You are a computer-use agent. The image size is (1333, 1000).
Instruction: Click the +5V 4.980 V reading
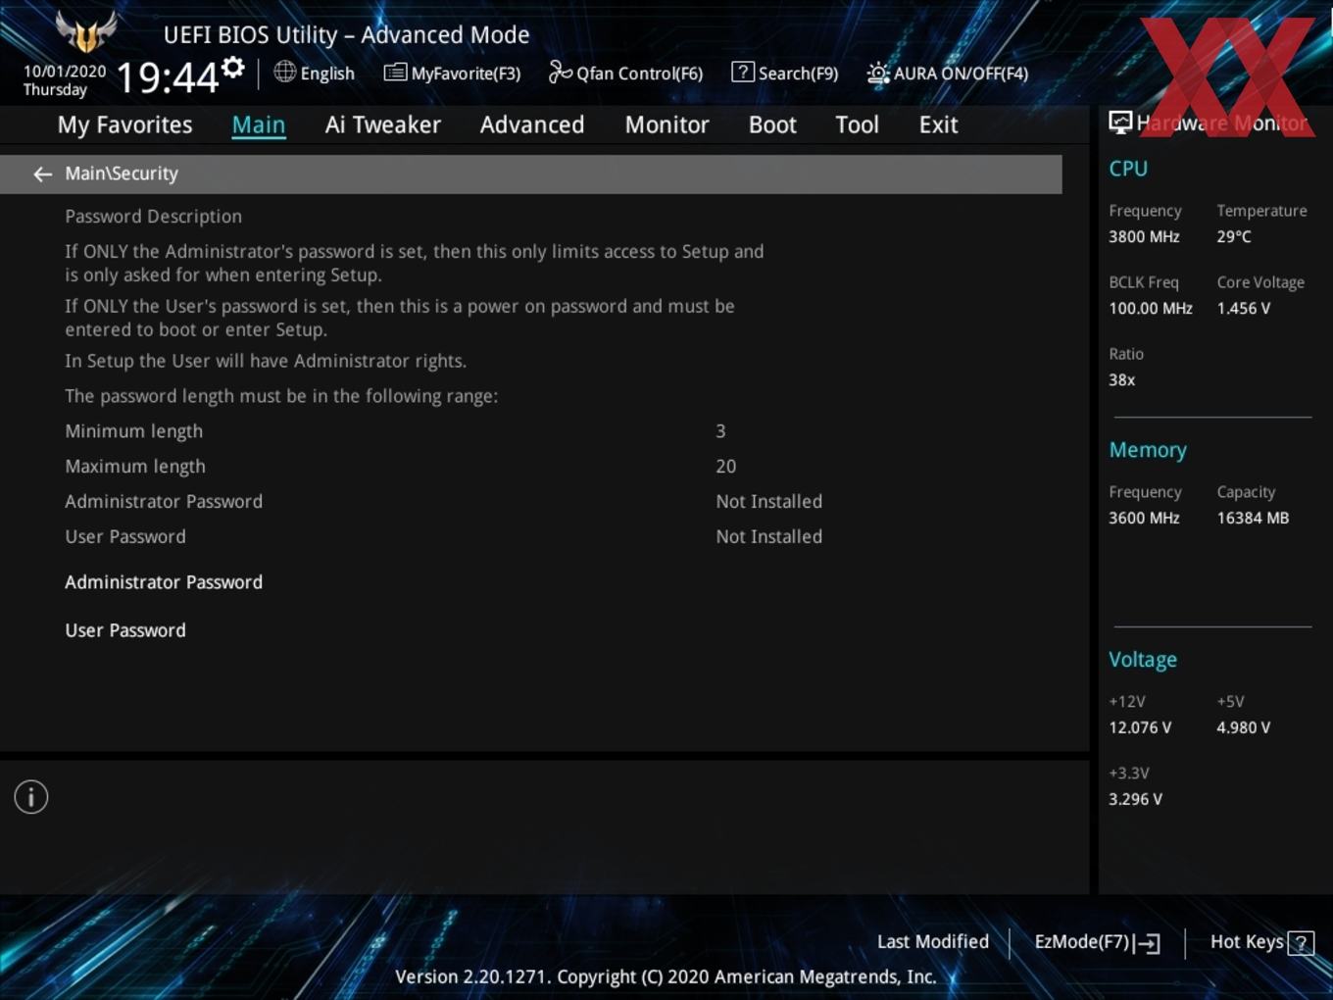(x=1243, y=728)
